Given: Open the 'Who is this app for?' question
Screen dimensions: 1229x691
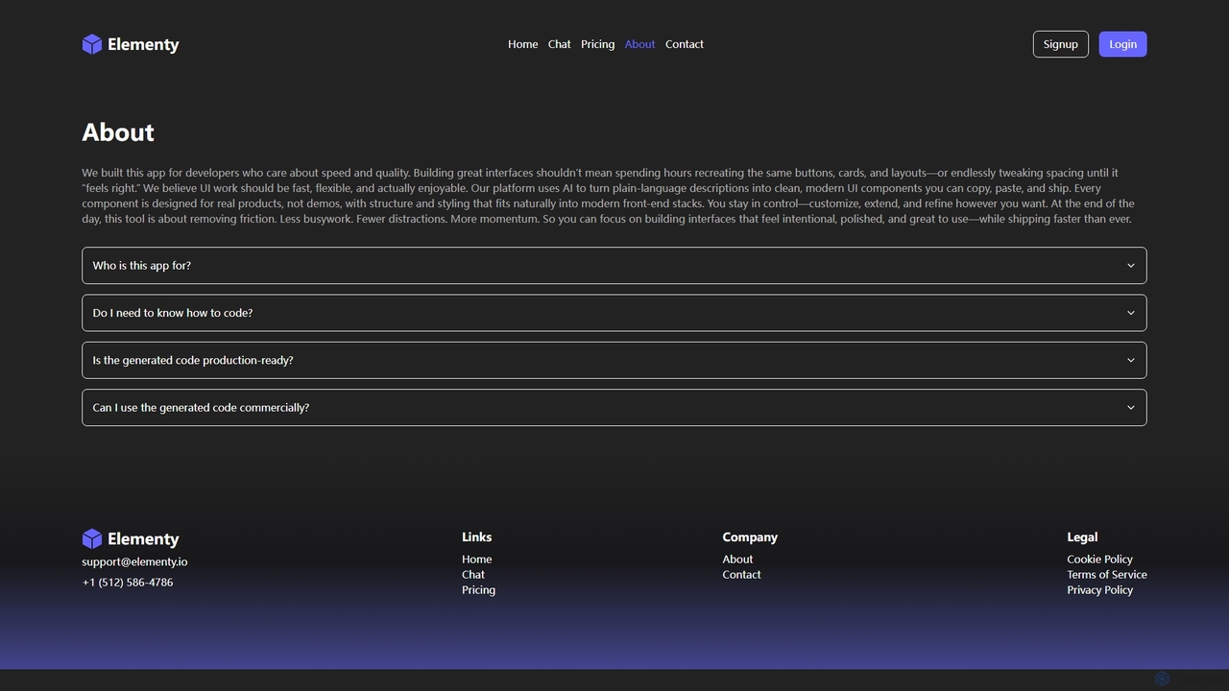Looking at the screenshot, I should (614, 266).
